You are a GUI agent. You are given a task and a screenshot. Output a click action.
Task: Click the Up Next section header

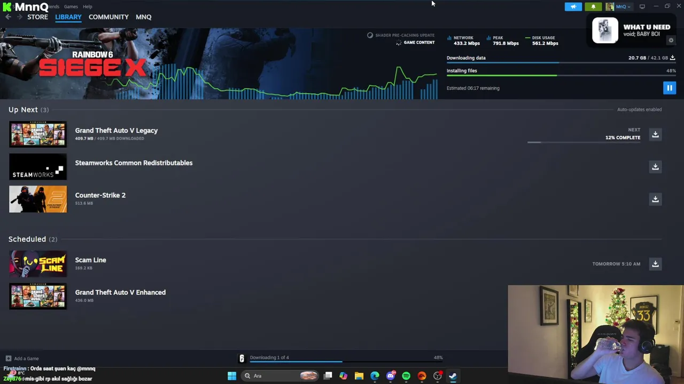[x=28, y=109]
